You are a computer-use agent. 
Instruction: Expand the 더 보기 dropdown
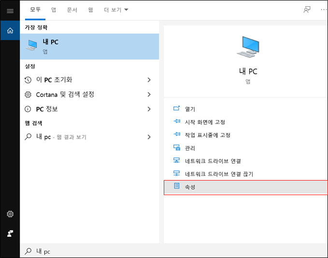pos(116,10)
